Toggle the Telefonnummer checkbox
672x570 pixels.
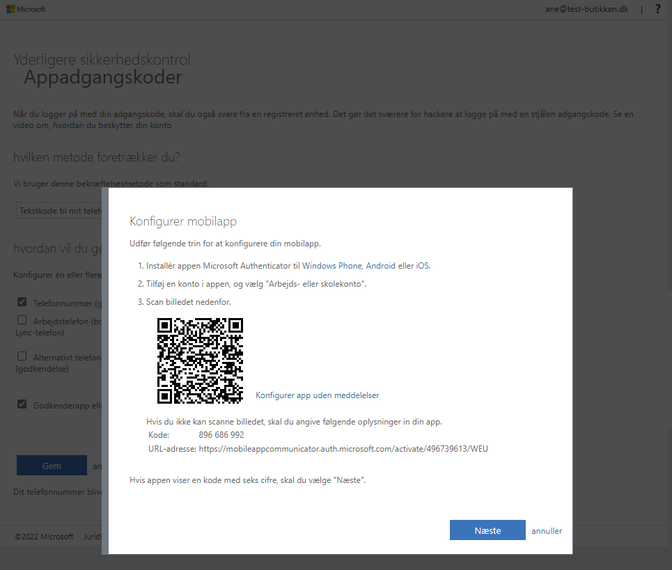[x=22, y=302]
